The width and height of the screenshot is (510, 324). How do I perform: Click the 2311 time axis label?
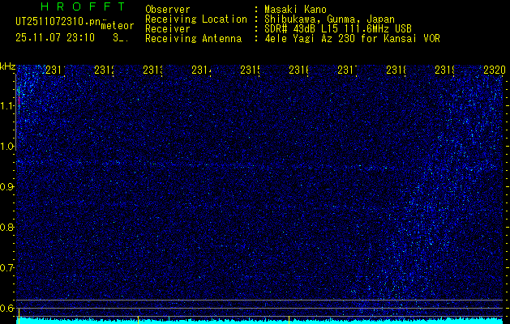click(x=54, y=70)
